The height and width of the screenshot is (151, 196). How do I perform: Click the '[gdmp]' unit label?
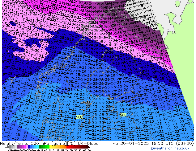[x=59, y=144]
